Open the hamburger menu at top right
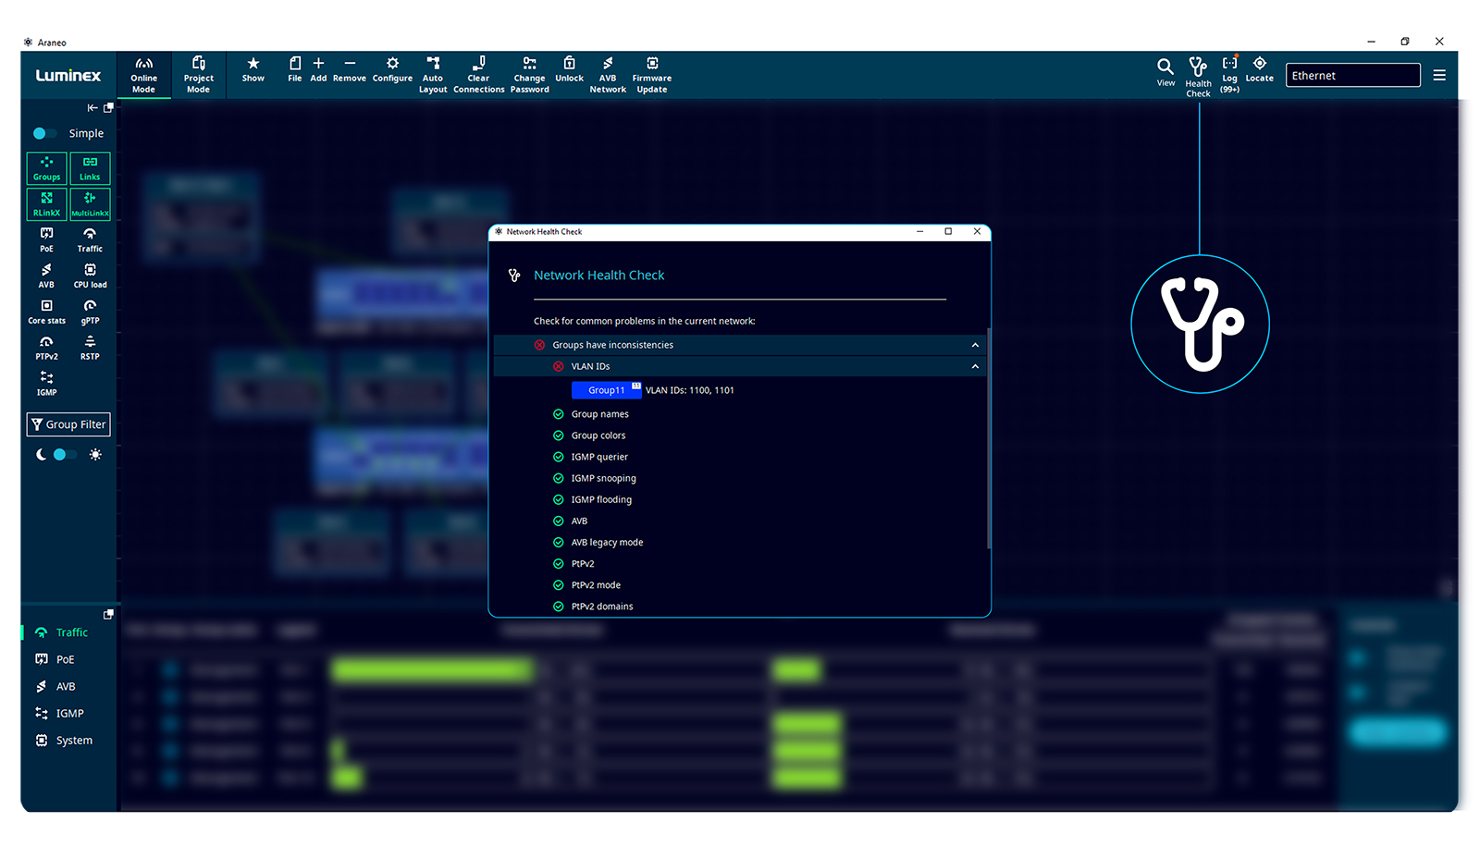Viewport: 1480px width, 846px height. tap(1439, 76)
